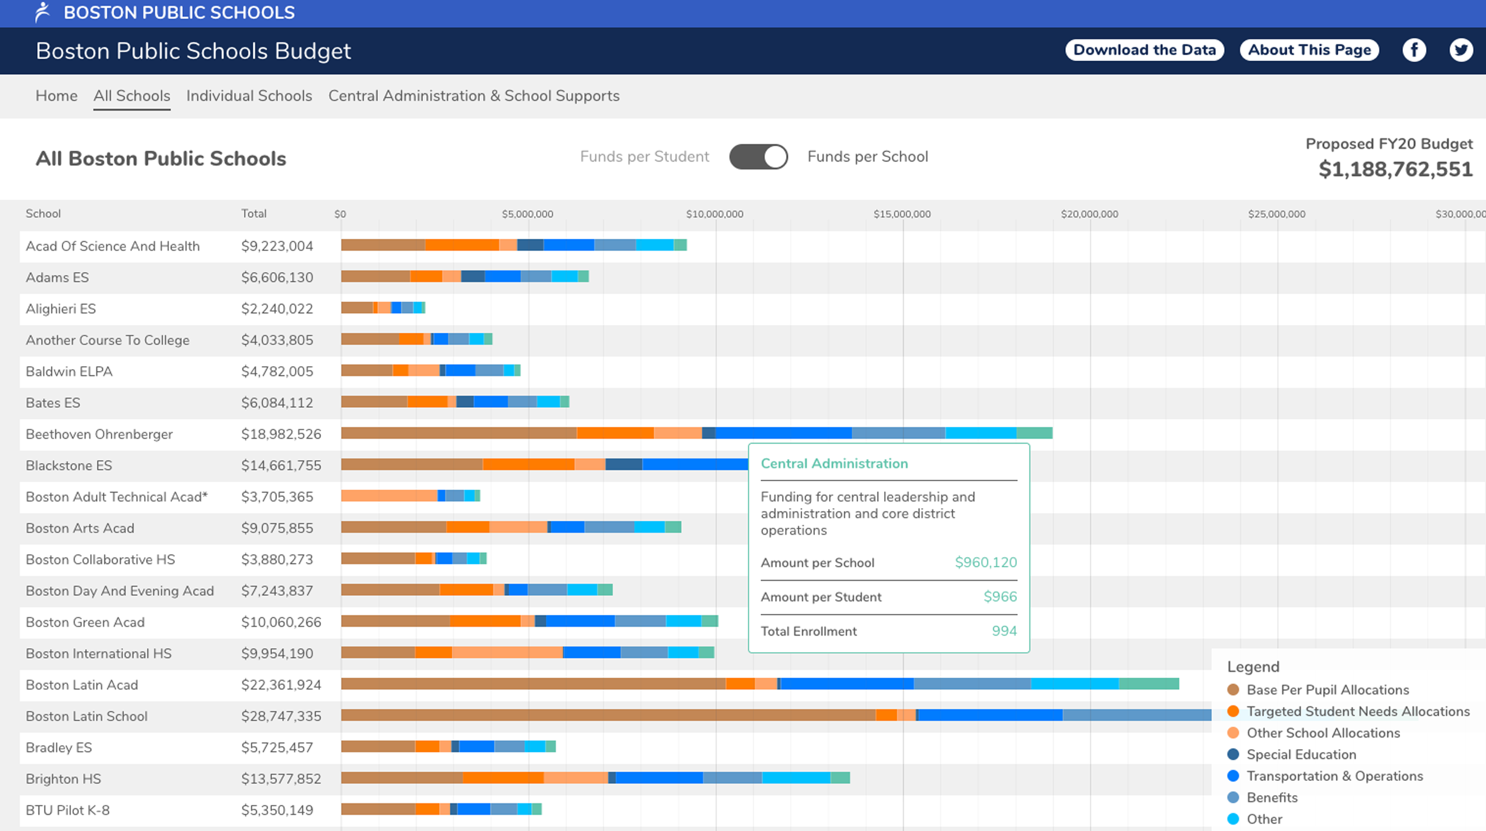This screenshot has height=831, width=1486.
Task: Select the Acad Of Science And Health row
Action: pyautogui.click(x=753, y=246)
